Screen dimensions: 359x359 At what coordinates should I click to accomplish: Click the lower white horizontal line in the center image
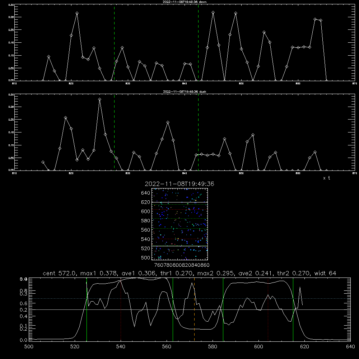click(x=180, y=246)
